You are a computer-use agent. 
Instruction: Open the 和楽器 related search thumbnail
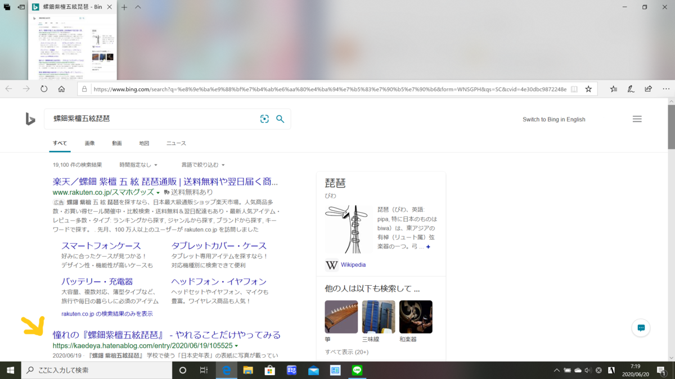(416, 317)
